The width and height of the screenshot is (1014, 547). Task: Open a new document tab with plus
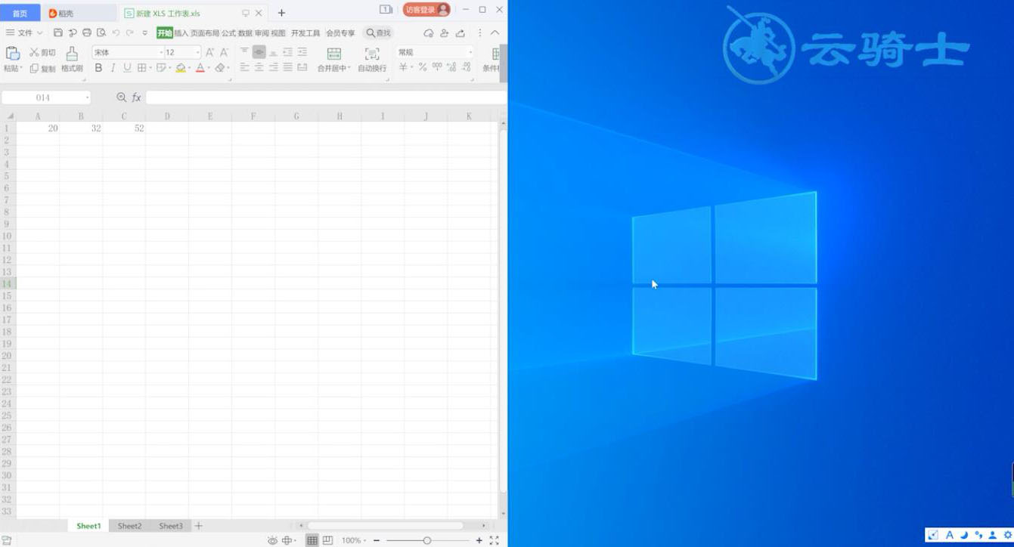point(281,13)
